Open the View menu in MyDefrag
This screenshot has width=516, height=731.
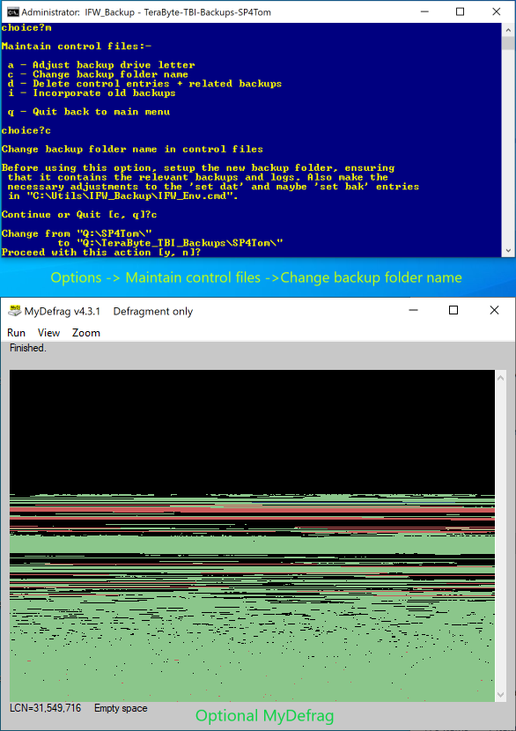pos(49,333)
